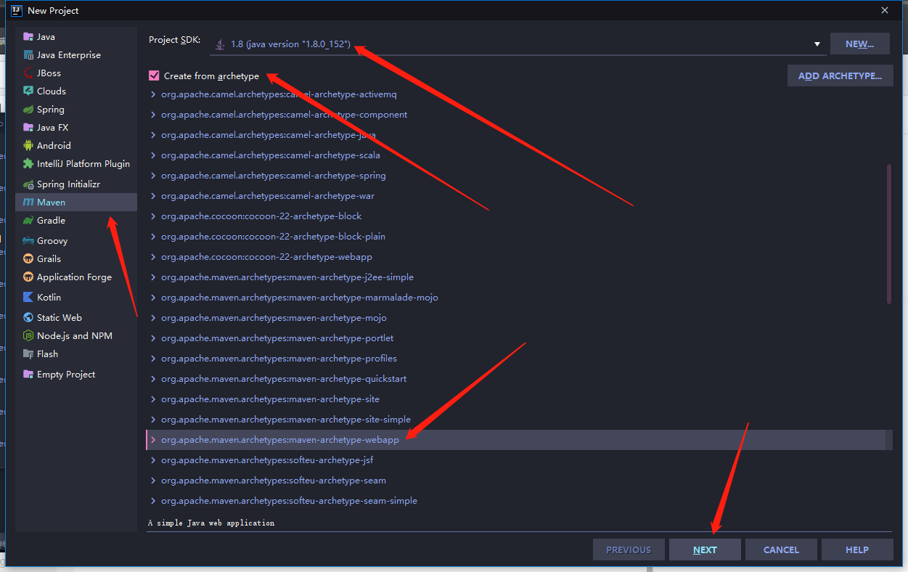
Task: Click the JBoss icon in sidebar
Action: click(28, 73)
